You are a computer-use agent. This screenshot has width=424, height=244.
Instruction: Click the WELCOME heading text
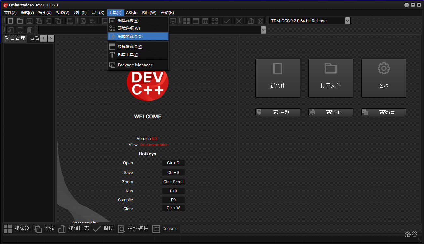coord(148,116)
